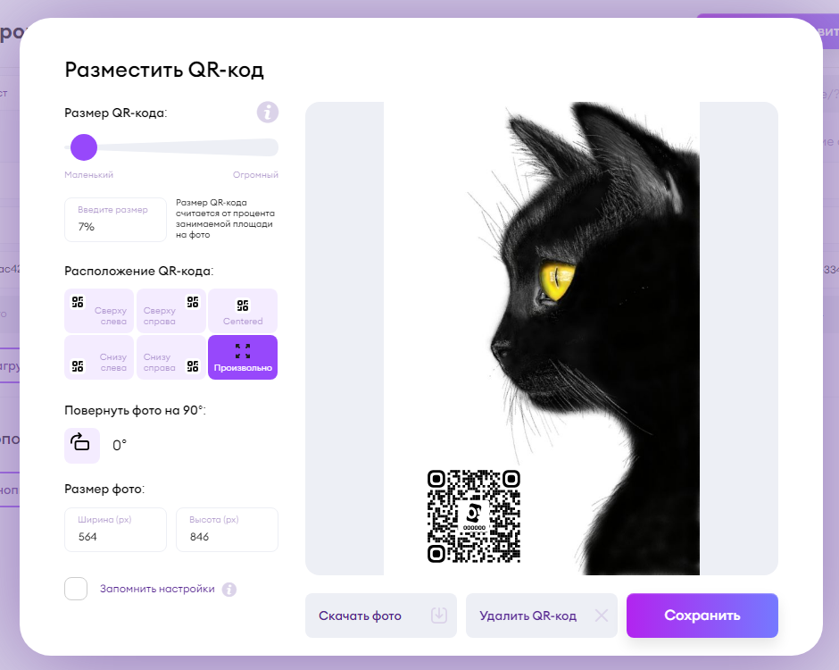Click the Ширина (px) width field
The width and height of the screenshot is (839, 670).
[x=115, y=530]
